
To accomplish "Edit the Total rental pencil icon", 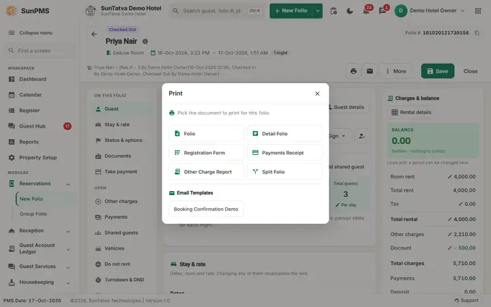I will 449,219.
